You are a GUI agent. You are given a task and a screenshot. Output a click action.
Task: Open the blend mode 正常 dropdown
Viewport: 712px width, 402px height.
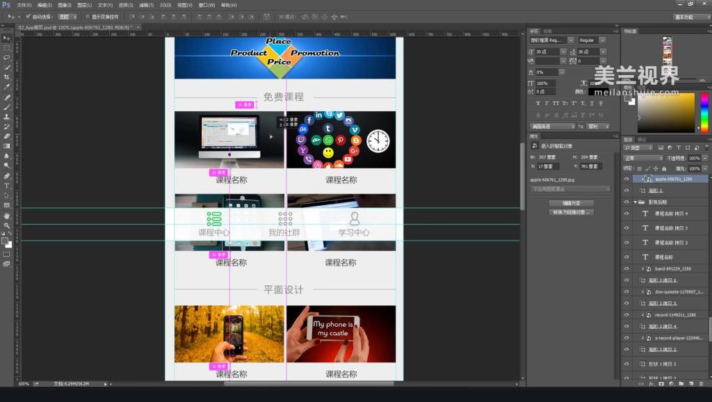pyautogui.click(x=643, y=158)
